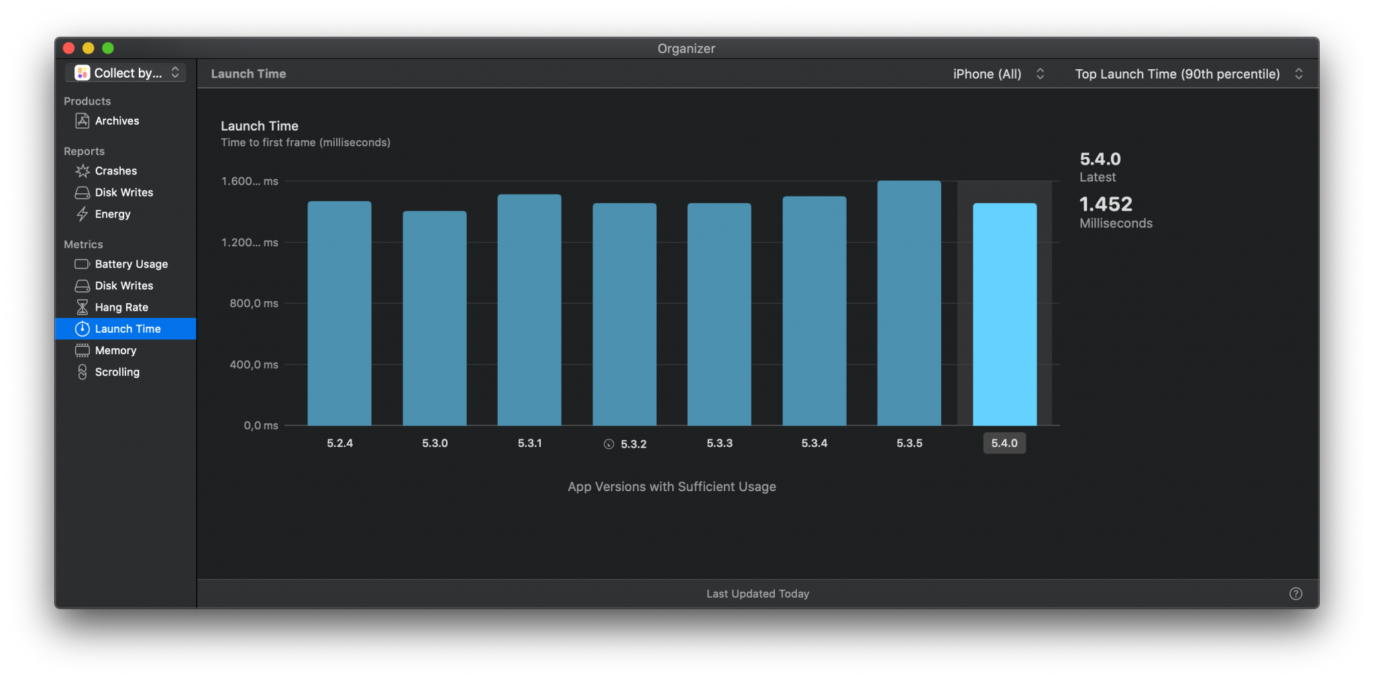
Task: Select the Archives icon under Products
Action: tap(82, 121)
